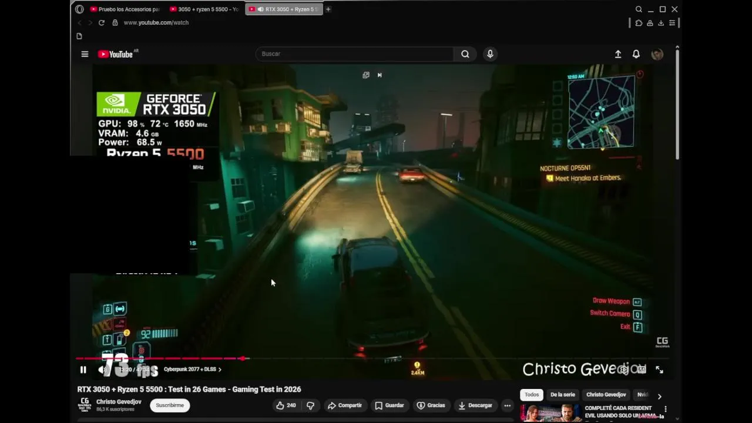Open the video title RTX 3050 + Ryzen 5 5500
Viewport: 752px width, 423px height.
click(189, 389)
